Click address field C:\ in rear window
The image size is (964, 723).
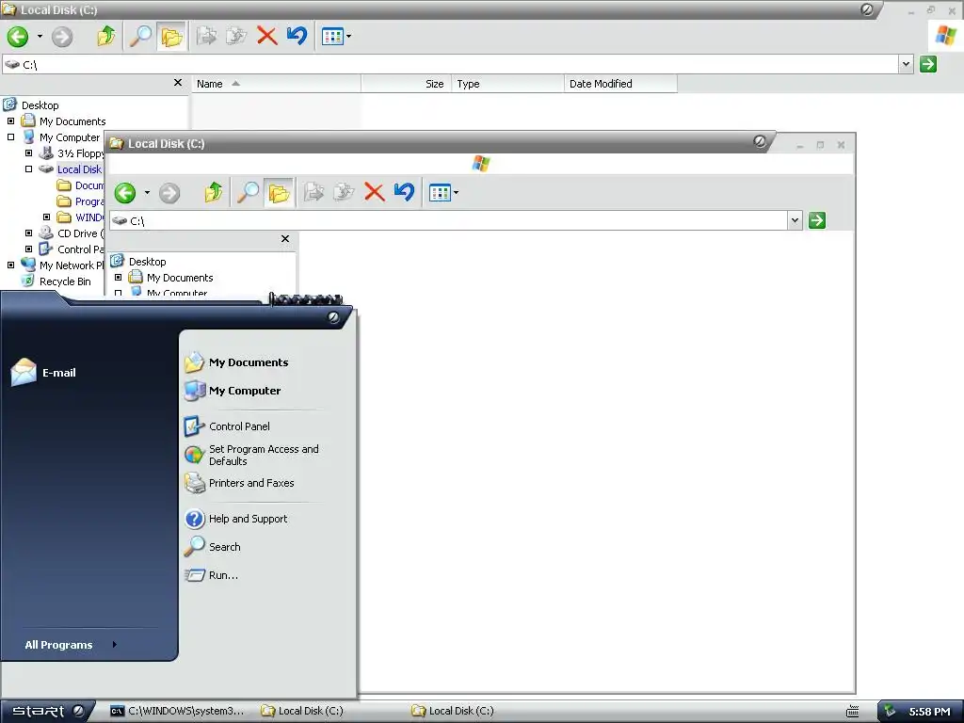click(450, 64)
